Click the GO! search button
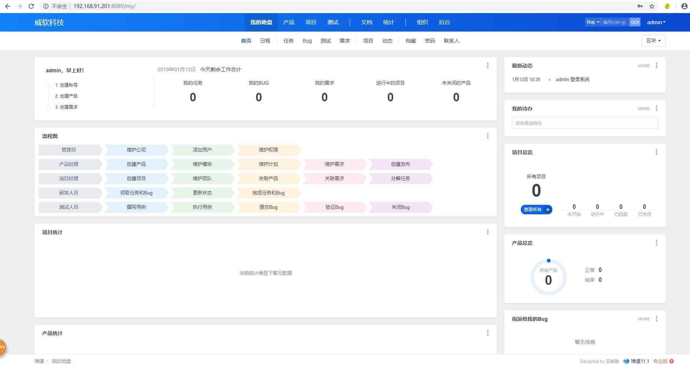Screen dimensions: 690x367 (x=635, y=22)
